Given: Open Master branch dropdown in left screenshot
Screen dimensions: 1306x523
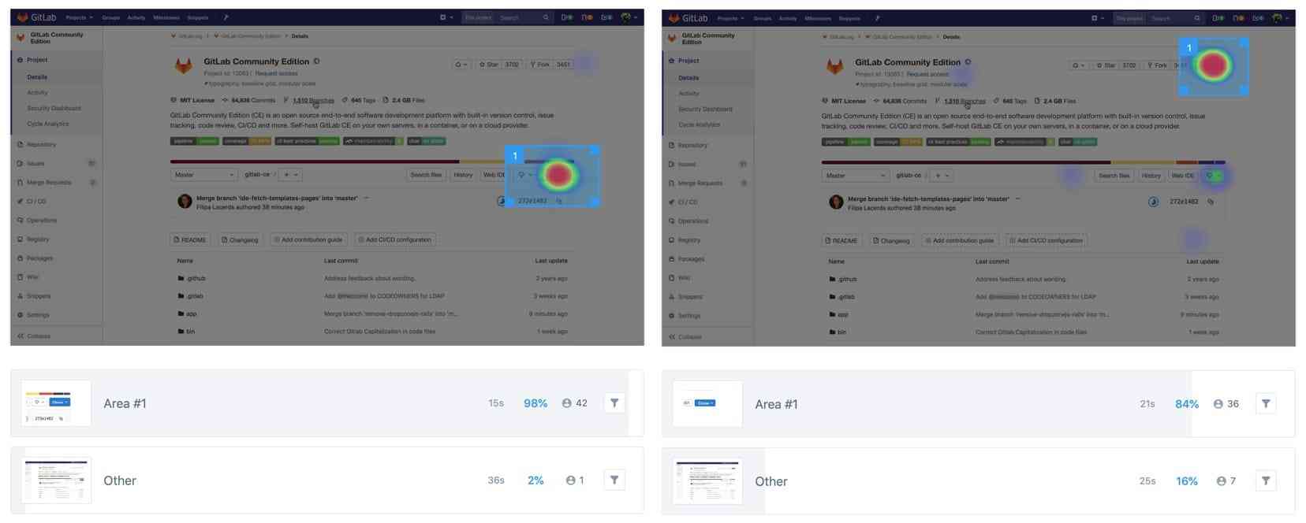Looking at the screenshot, I should [204, 175].
